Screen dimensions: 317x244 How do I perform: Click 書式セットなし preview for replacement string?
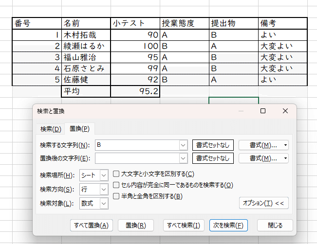213,158
